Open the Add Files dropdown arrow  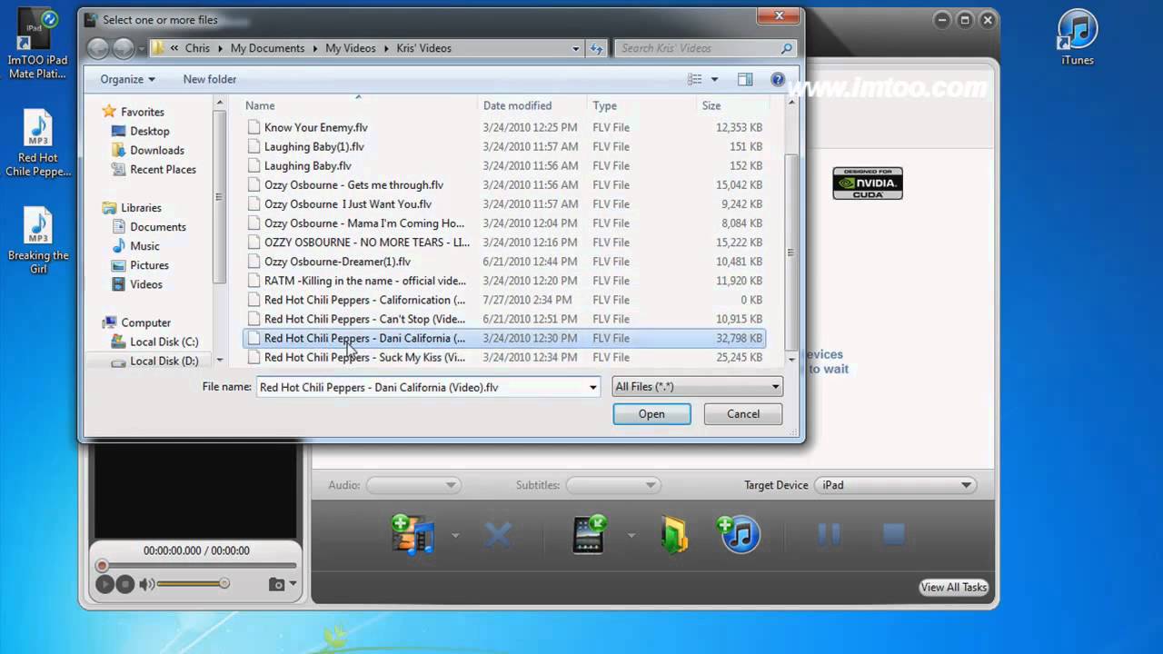(455, 535)
